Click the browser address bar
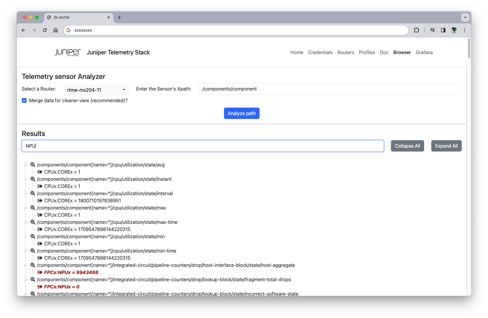 tap(236, 30)
